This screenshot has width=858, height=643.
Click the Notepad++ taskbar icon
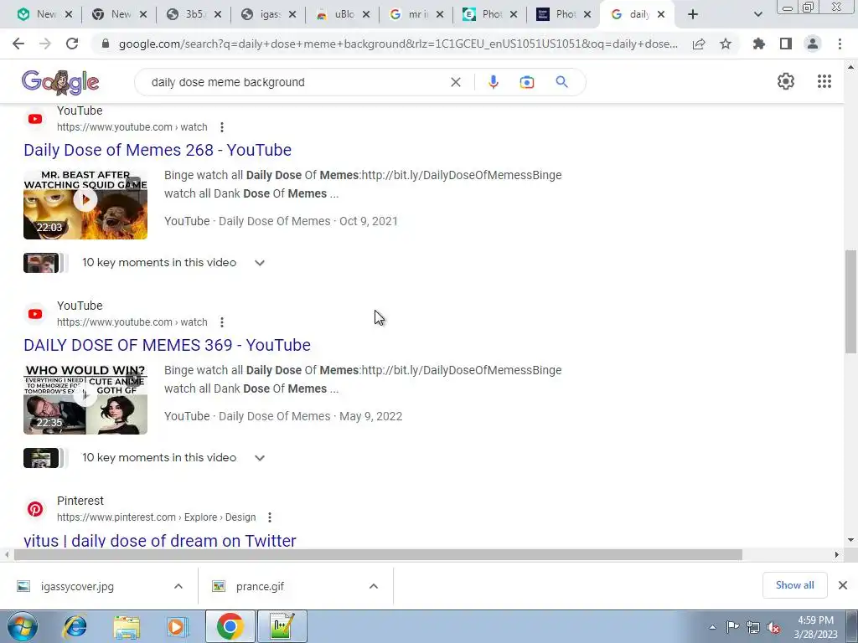282,626
